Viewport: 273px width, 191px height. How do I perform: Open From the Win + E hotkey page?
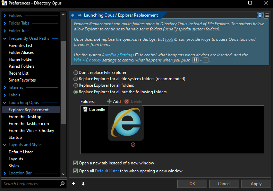coord(31,131)
